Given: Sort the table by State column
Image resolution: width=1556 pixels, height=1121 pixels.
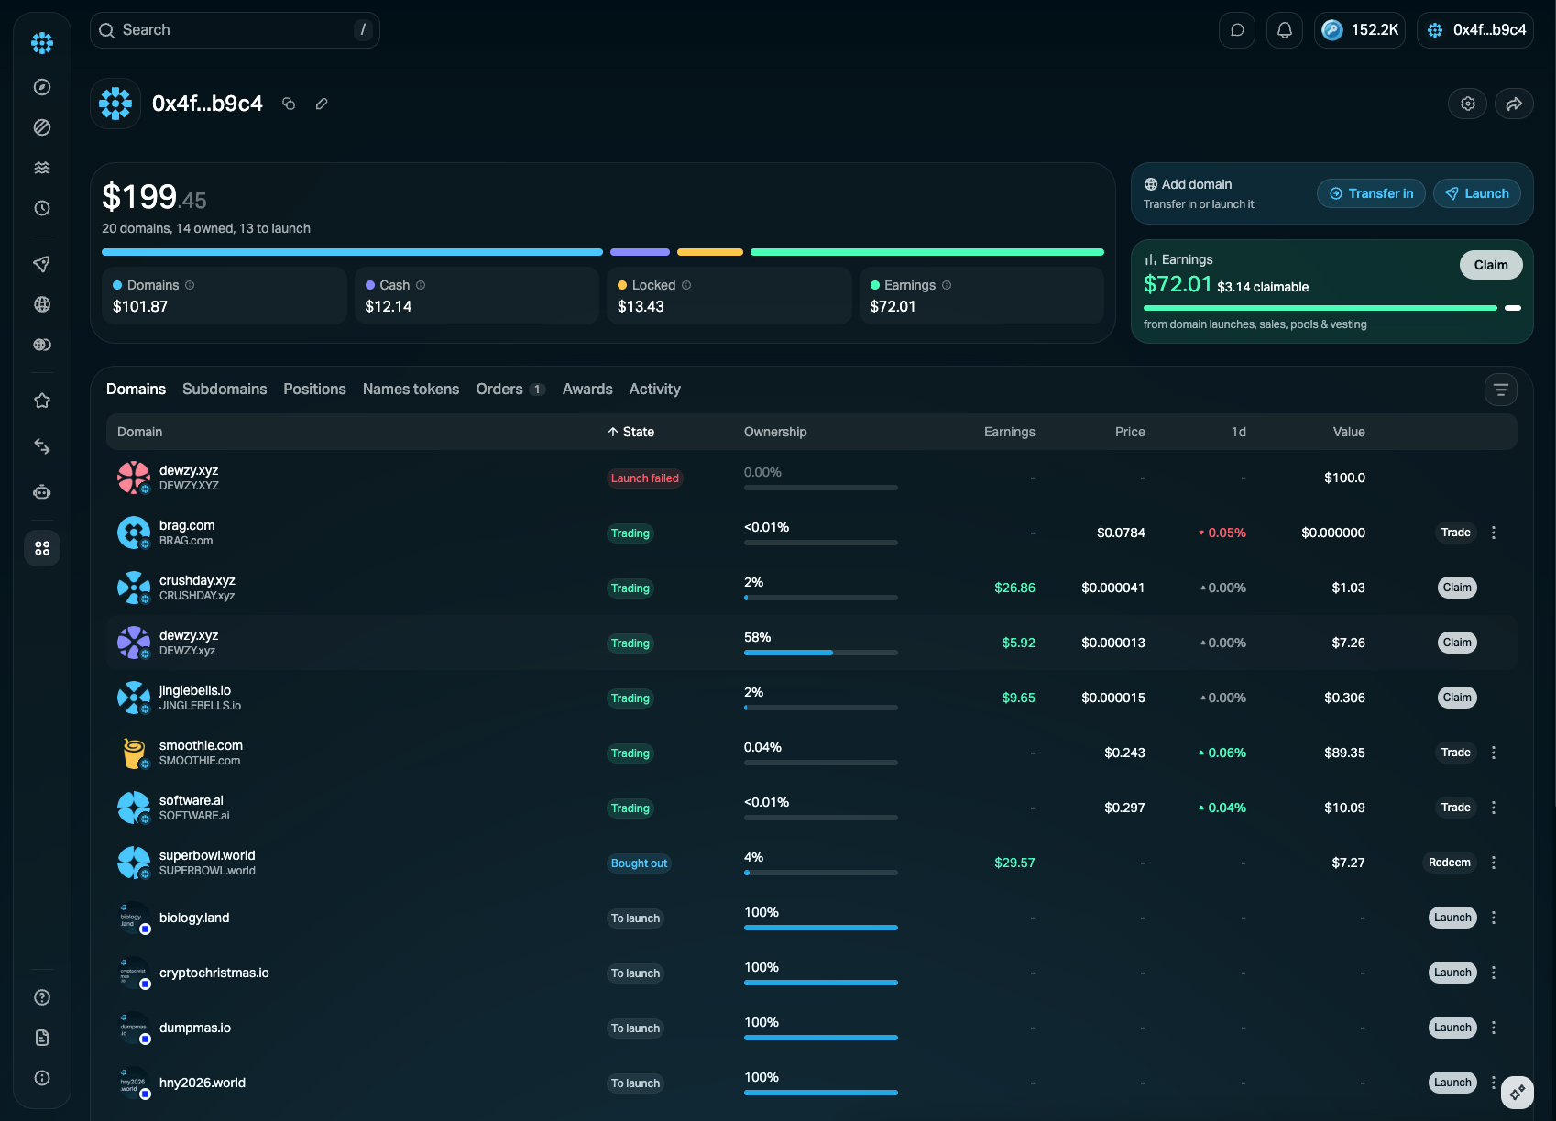Looking at the screenshot, I should pos(630,432).
